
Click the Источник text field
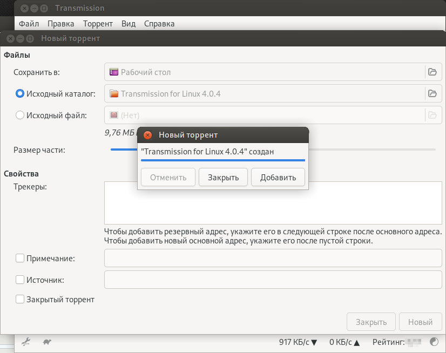tap(273, 280)
